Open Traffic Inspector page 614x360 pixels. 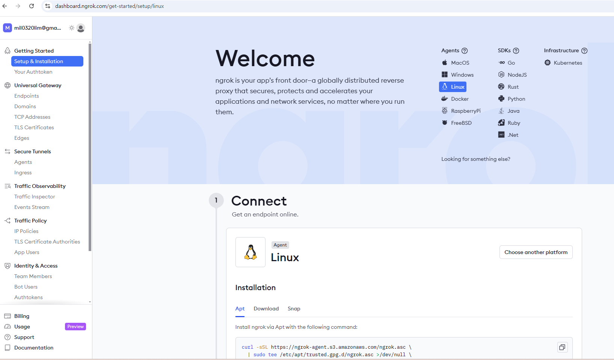pyautogui.click(x=35, y=197)
